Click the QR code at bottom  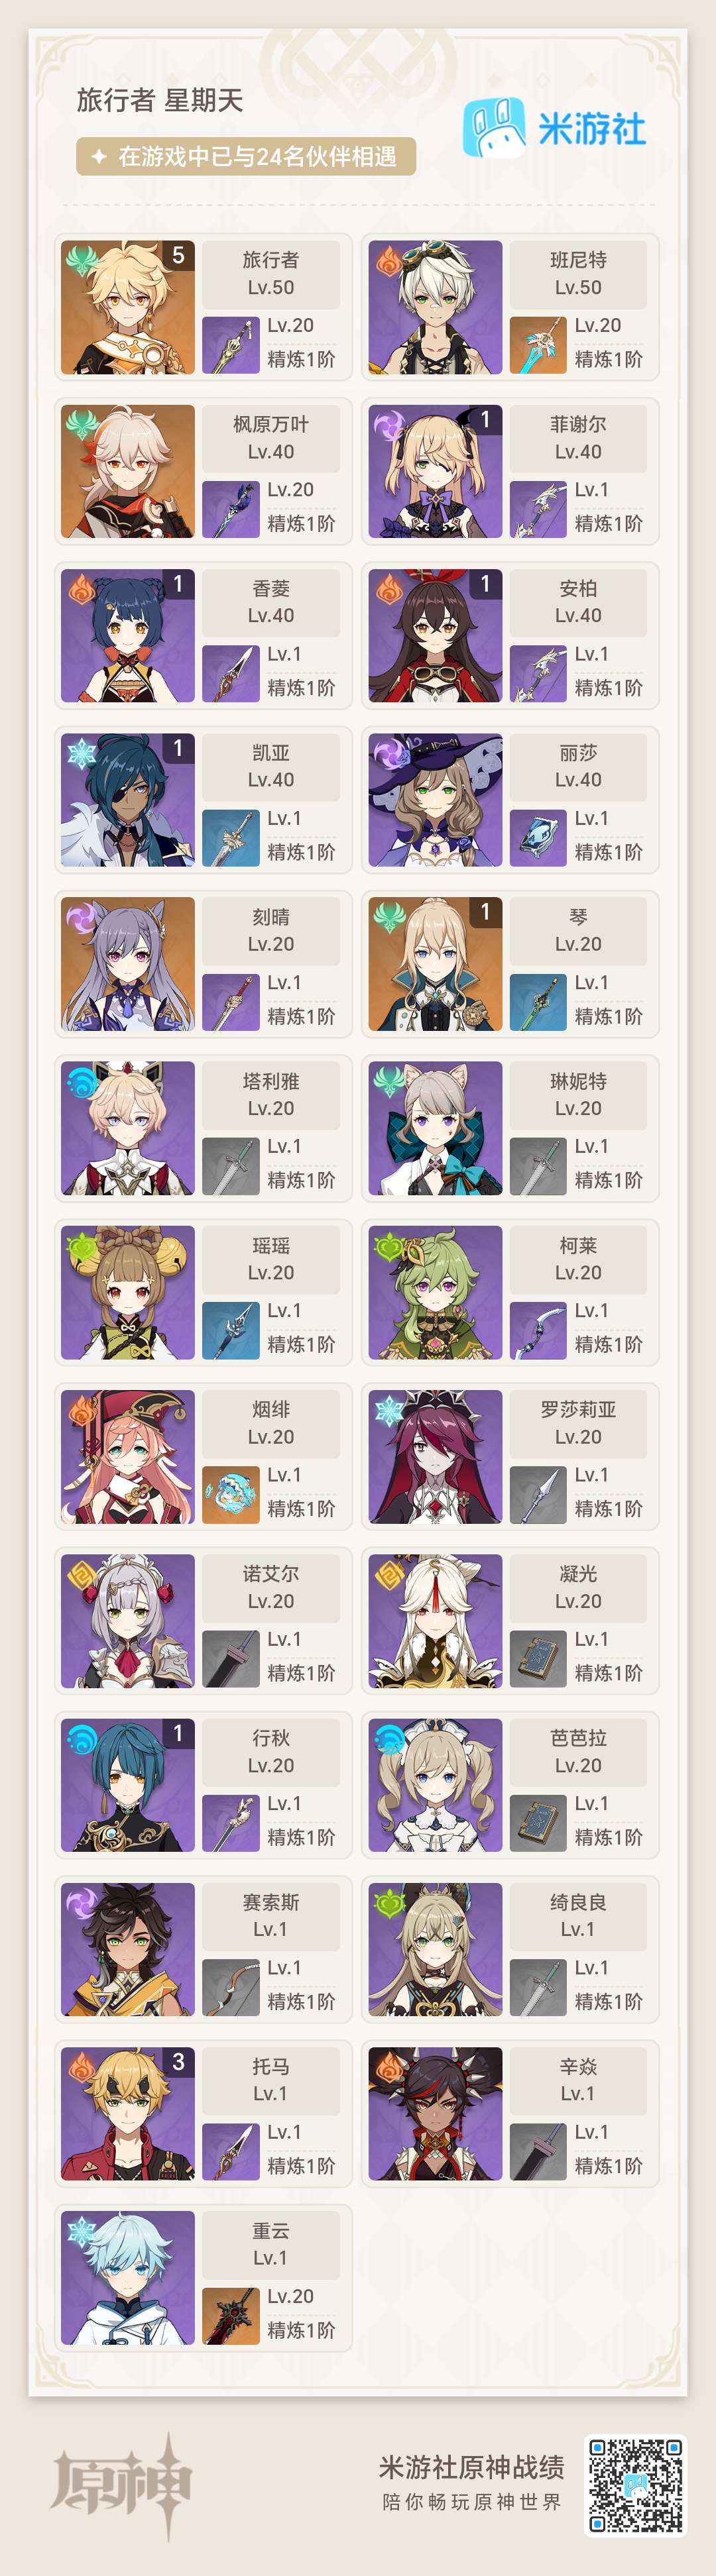(x=635, y=2485)
